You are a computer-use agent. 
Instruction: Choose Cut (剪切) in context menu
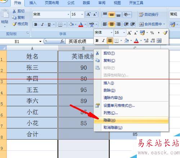pos(131,53)
